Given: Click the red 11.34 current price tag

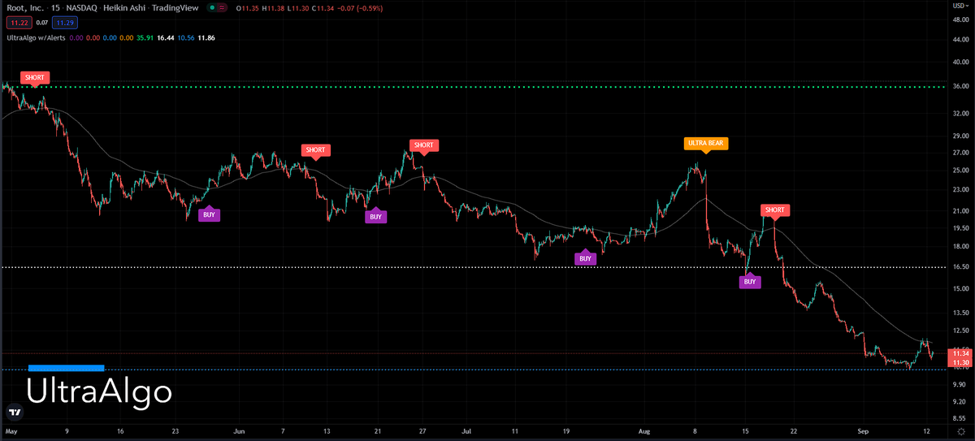Looking at the screenshot, I should (x=961, y=353).
